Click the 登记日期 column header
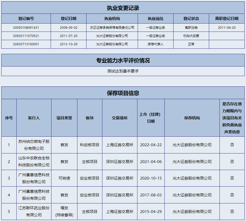The width and height of the screenshot is (246, 221). (69, 19)
